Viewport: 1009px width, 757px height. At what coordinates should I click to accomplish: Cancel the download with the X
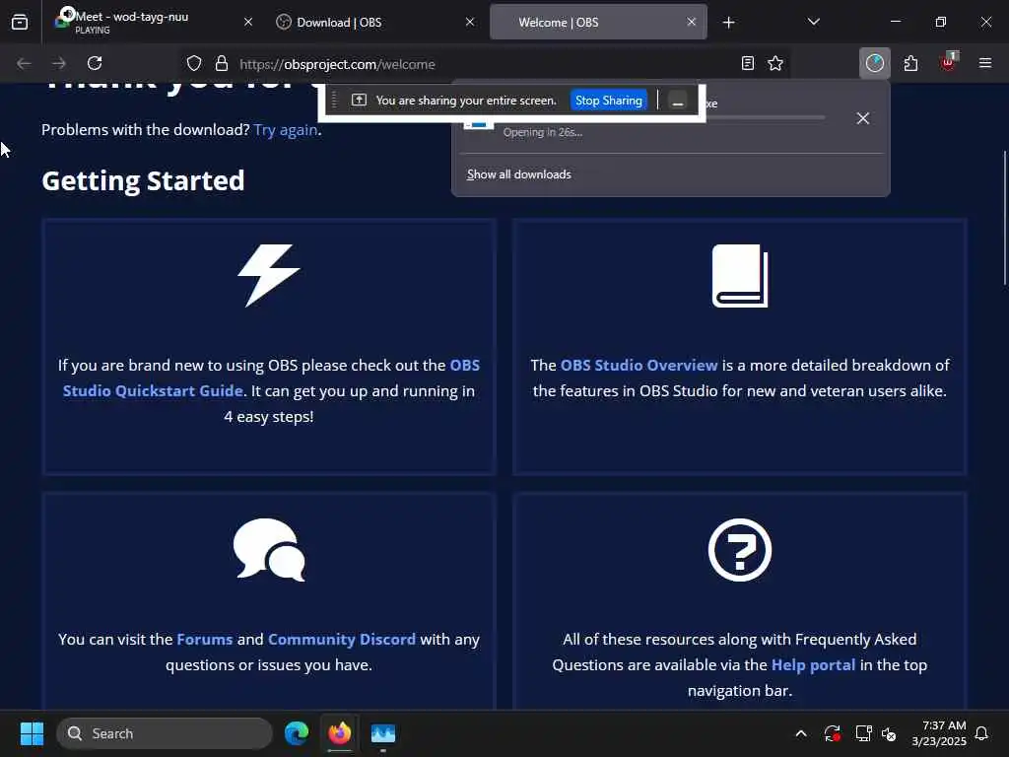coord(863,118)
